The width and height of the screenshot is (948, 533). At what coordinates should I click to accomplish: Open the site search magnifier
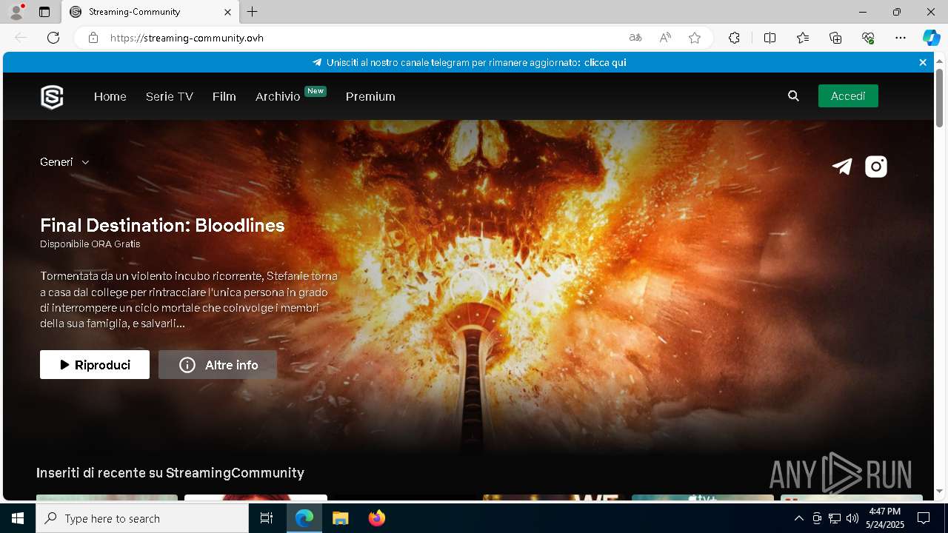click(x=793, y=96)
